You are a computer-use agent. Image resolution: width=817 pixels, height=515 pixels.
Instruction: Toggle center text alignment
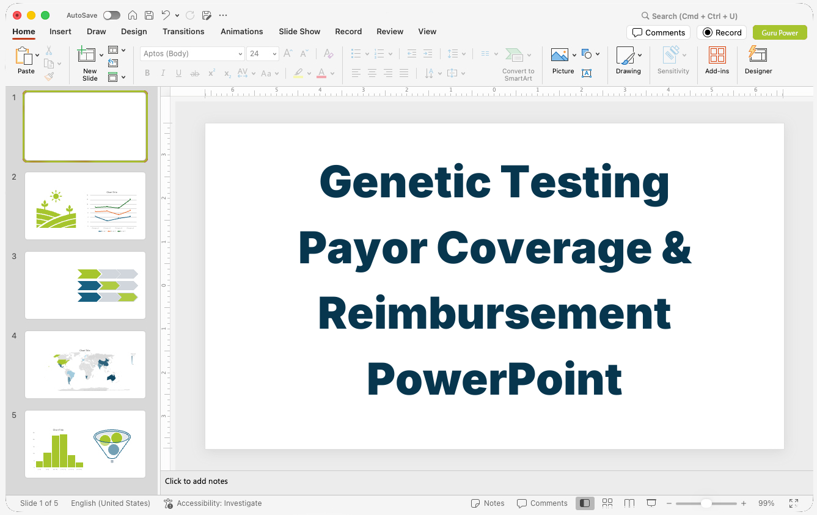[x=372, y=73]
